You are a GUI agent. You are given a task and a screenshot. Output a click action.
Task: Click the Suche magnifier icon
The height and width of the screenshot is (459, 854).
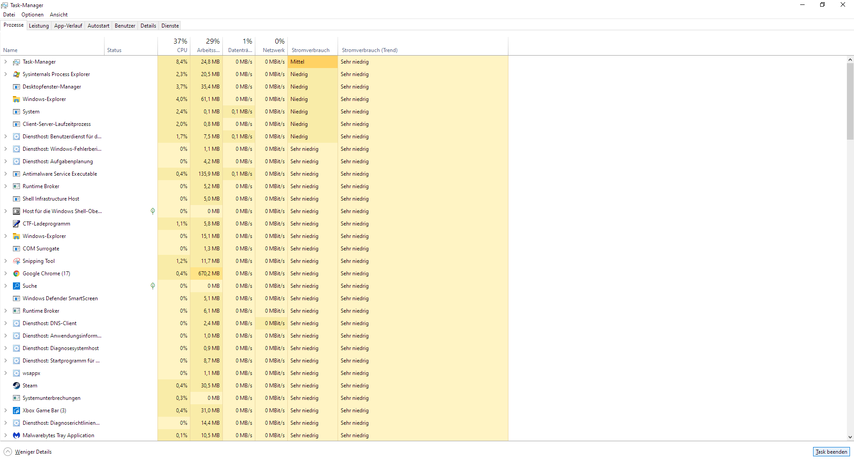[x=16, y=286]
